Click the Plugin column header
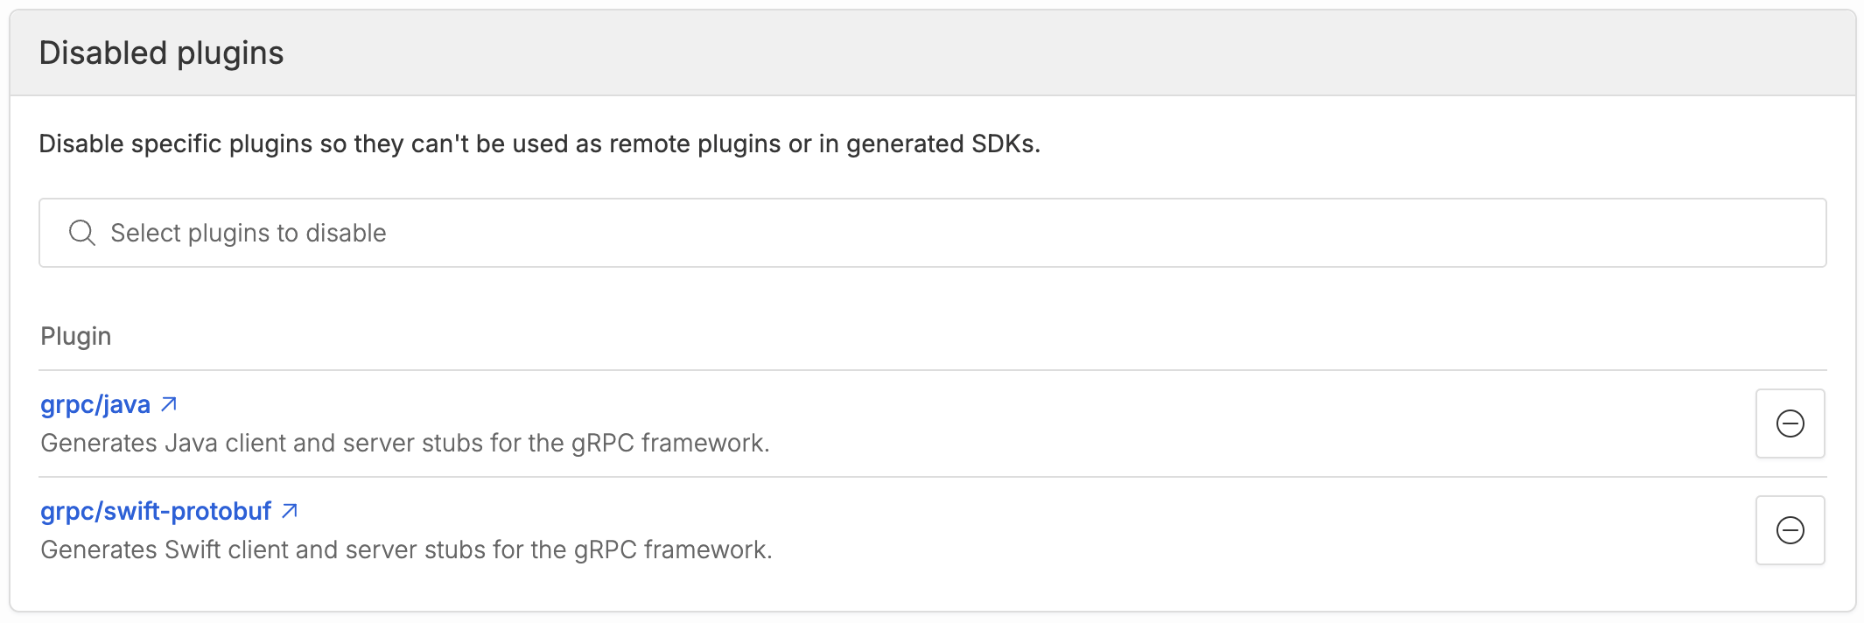This screenshot has width=1864, height=623. [x=76, y=336]
